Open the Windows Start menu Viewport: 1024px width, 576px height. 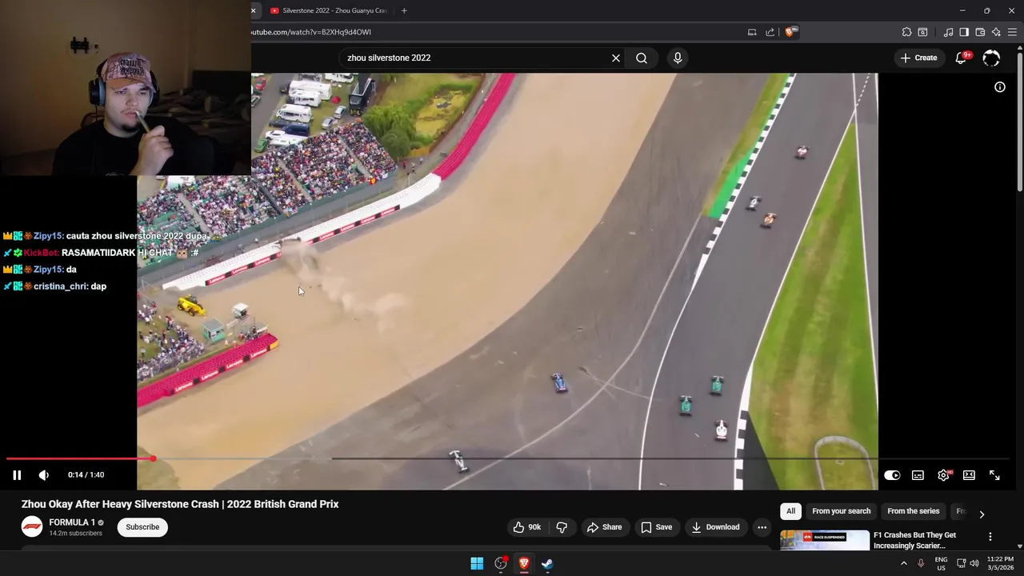point(477,563)
